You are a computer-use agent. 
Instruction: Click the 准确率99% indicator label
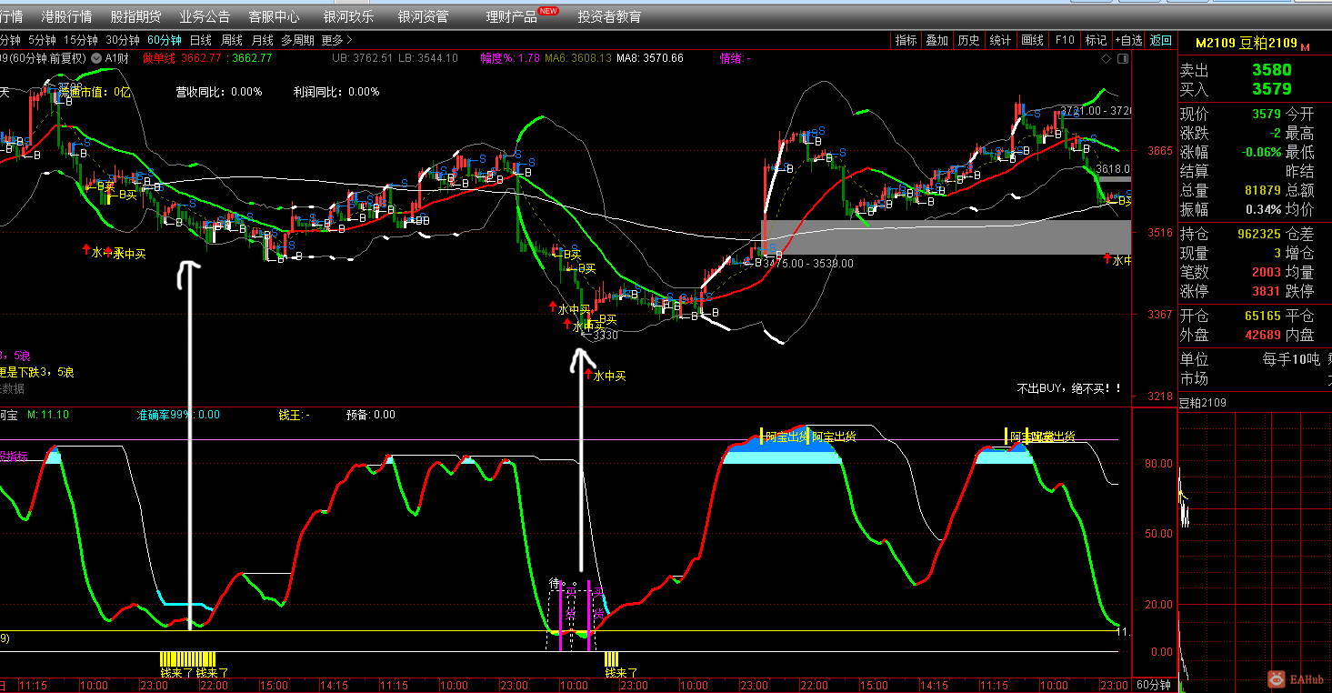point(177,415)
